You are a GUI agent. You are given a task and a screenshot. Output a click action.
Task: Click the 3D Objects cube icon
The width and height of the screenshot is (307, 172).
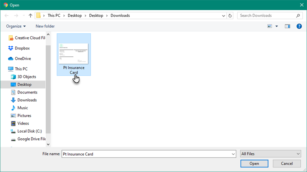click(x=13, y=77)
